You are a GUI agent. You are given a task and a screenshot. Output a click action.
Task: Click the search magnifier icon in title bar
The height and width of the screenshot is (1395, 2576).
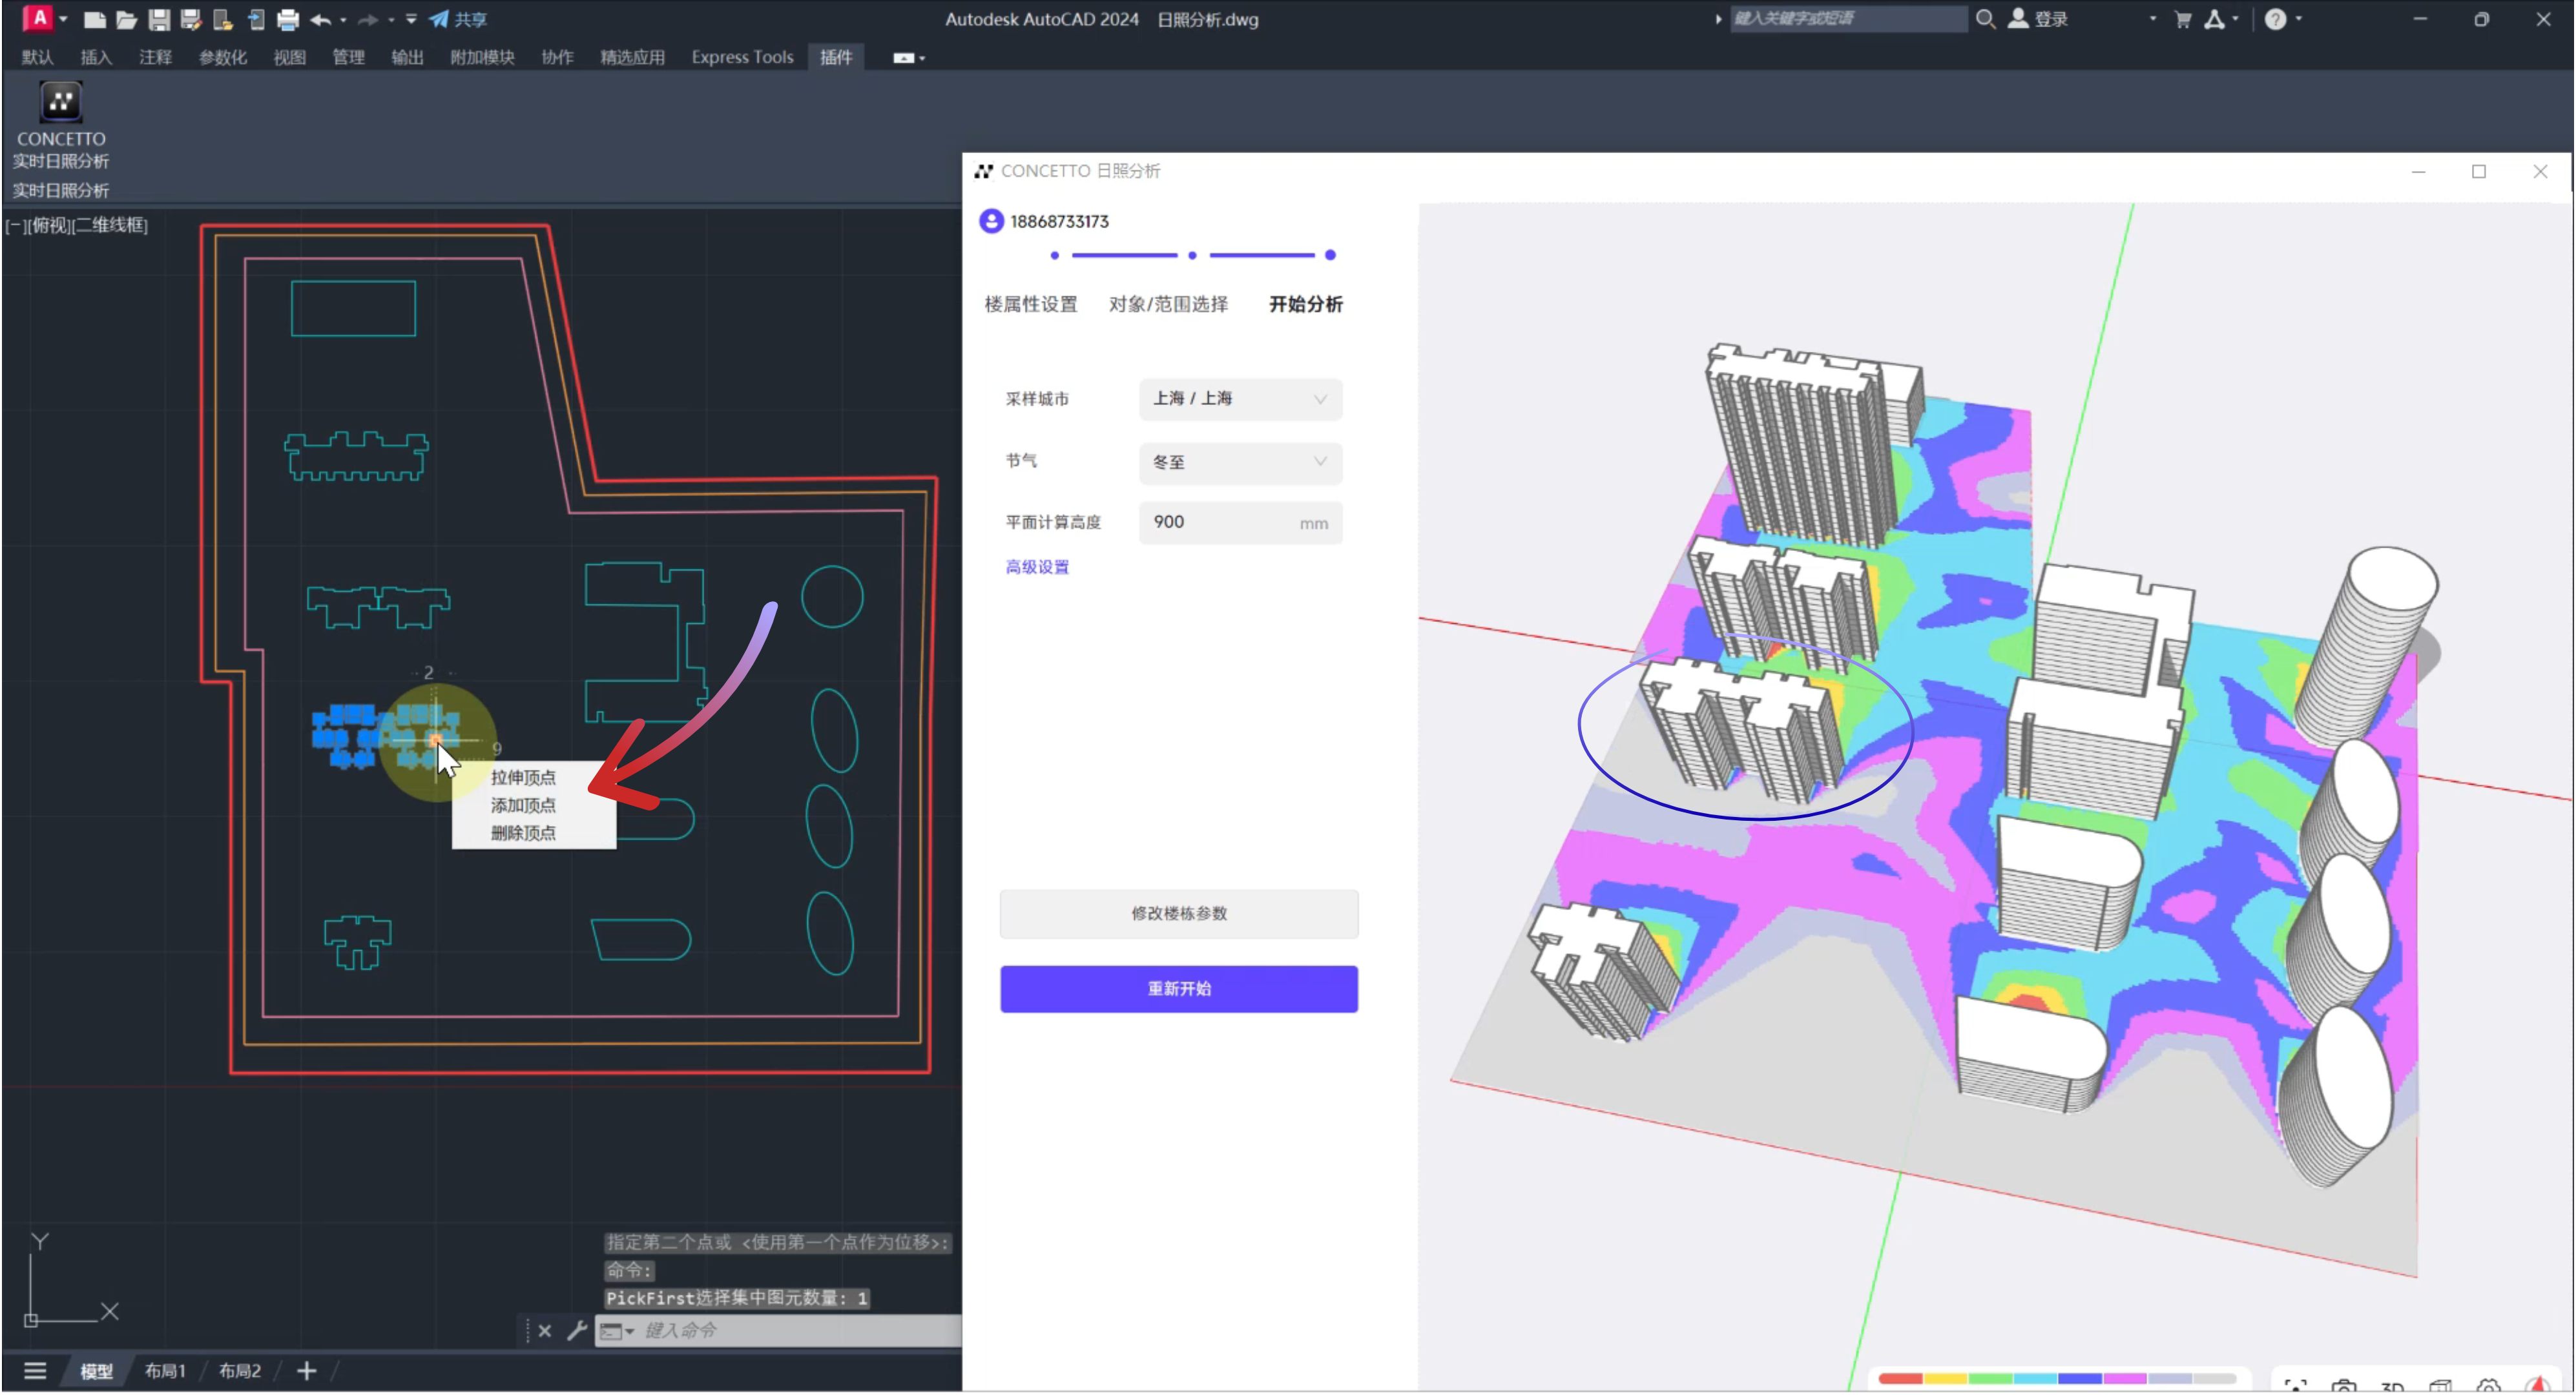tap(1985, 19)
